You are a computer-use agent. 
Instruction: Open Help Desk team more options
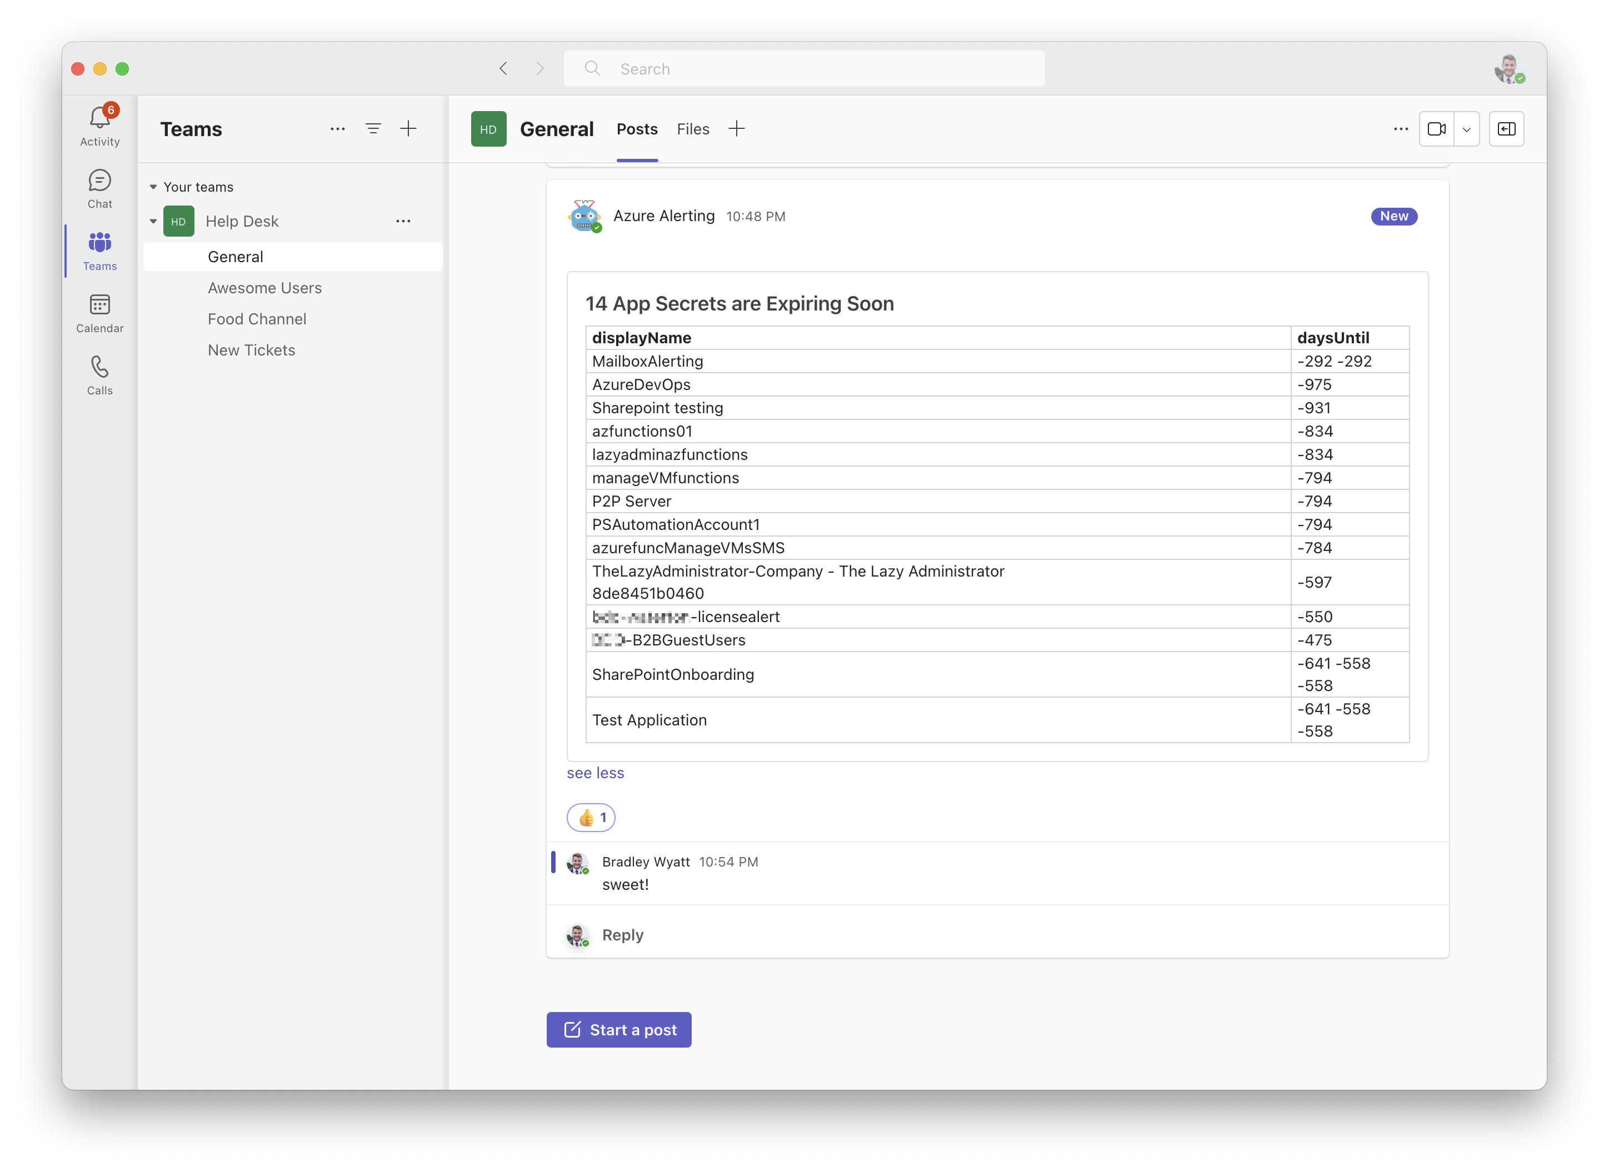[403, 221]
